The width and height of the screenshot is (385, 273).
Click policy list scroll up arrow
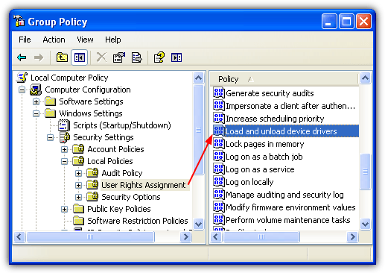365,78
